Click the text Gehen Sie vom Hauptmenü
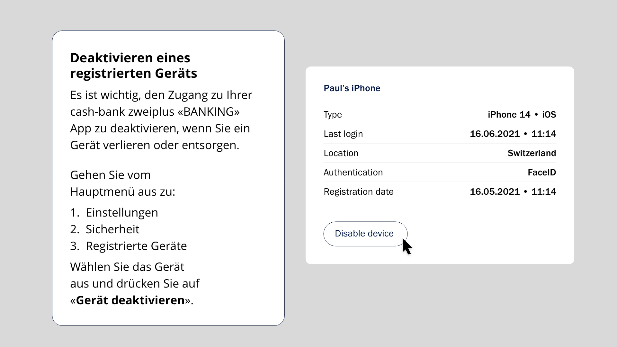This screenshot has height=347, width=617. [123, 183]
